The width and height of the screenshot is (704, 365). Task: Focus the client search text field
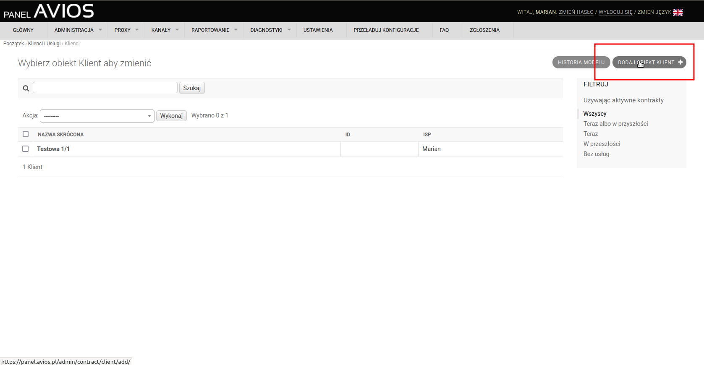click(x=105, y=88)
